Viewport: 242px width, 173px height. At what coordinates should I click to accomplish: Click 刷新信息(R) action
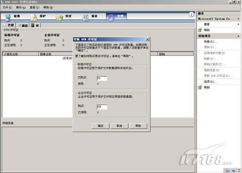click(212, 70)
